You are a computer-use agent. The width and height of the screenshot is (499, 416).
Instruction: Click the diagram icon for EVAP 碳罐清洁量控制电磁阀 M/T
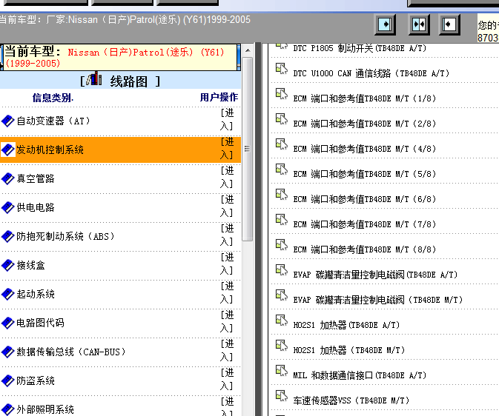(x=282, y=295)
